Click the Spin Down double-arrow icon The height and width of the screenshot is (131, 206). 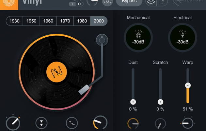(41, 123)
